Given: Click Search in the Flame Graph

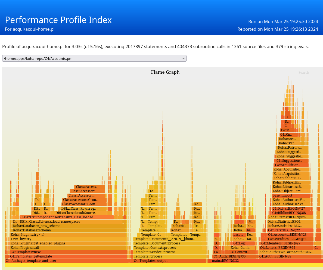Looking at the screenshot, I should coord(303,73).
